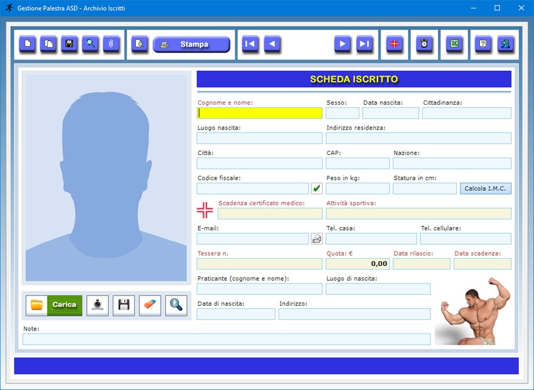Zoom photo with magnifier plus icon

(x=176, y=305)
